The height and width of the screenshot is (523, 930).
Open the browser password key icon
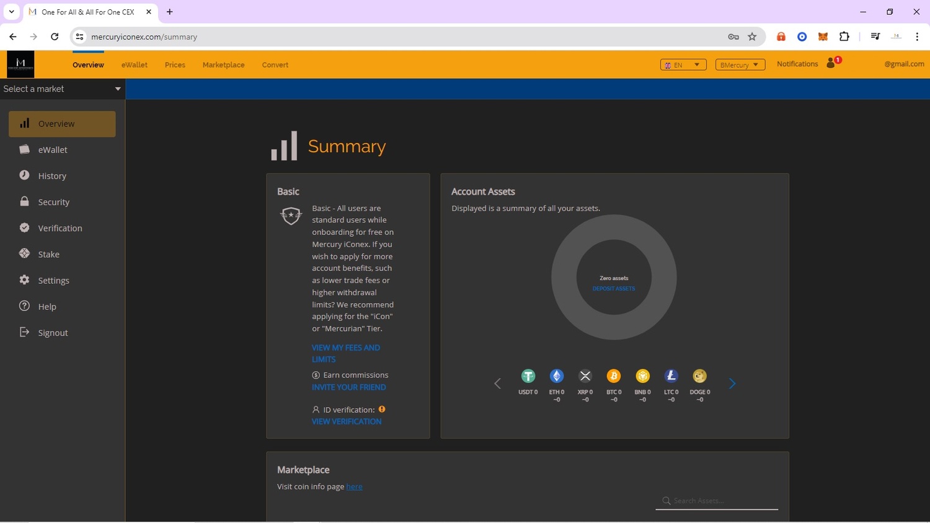click(733, 37)
